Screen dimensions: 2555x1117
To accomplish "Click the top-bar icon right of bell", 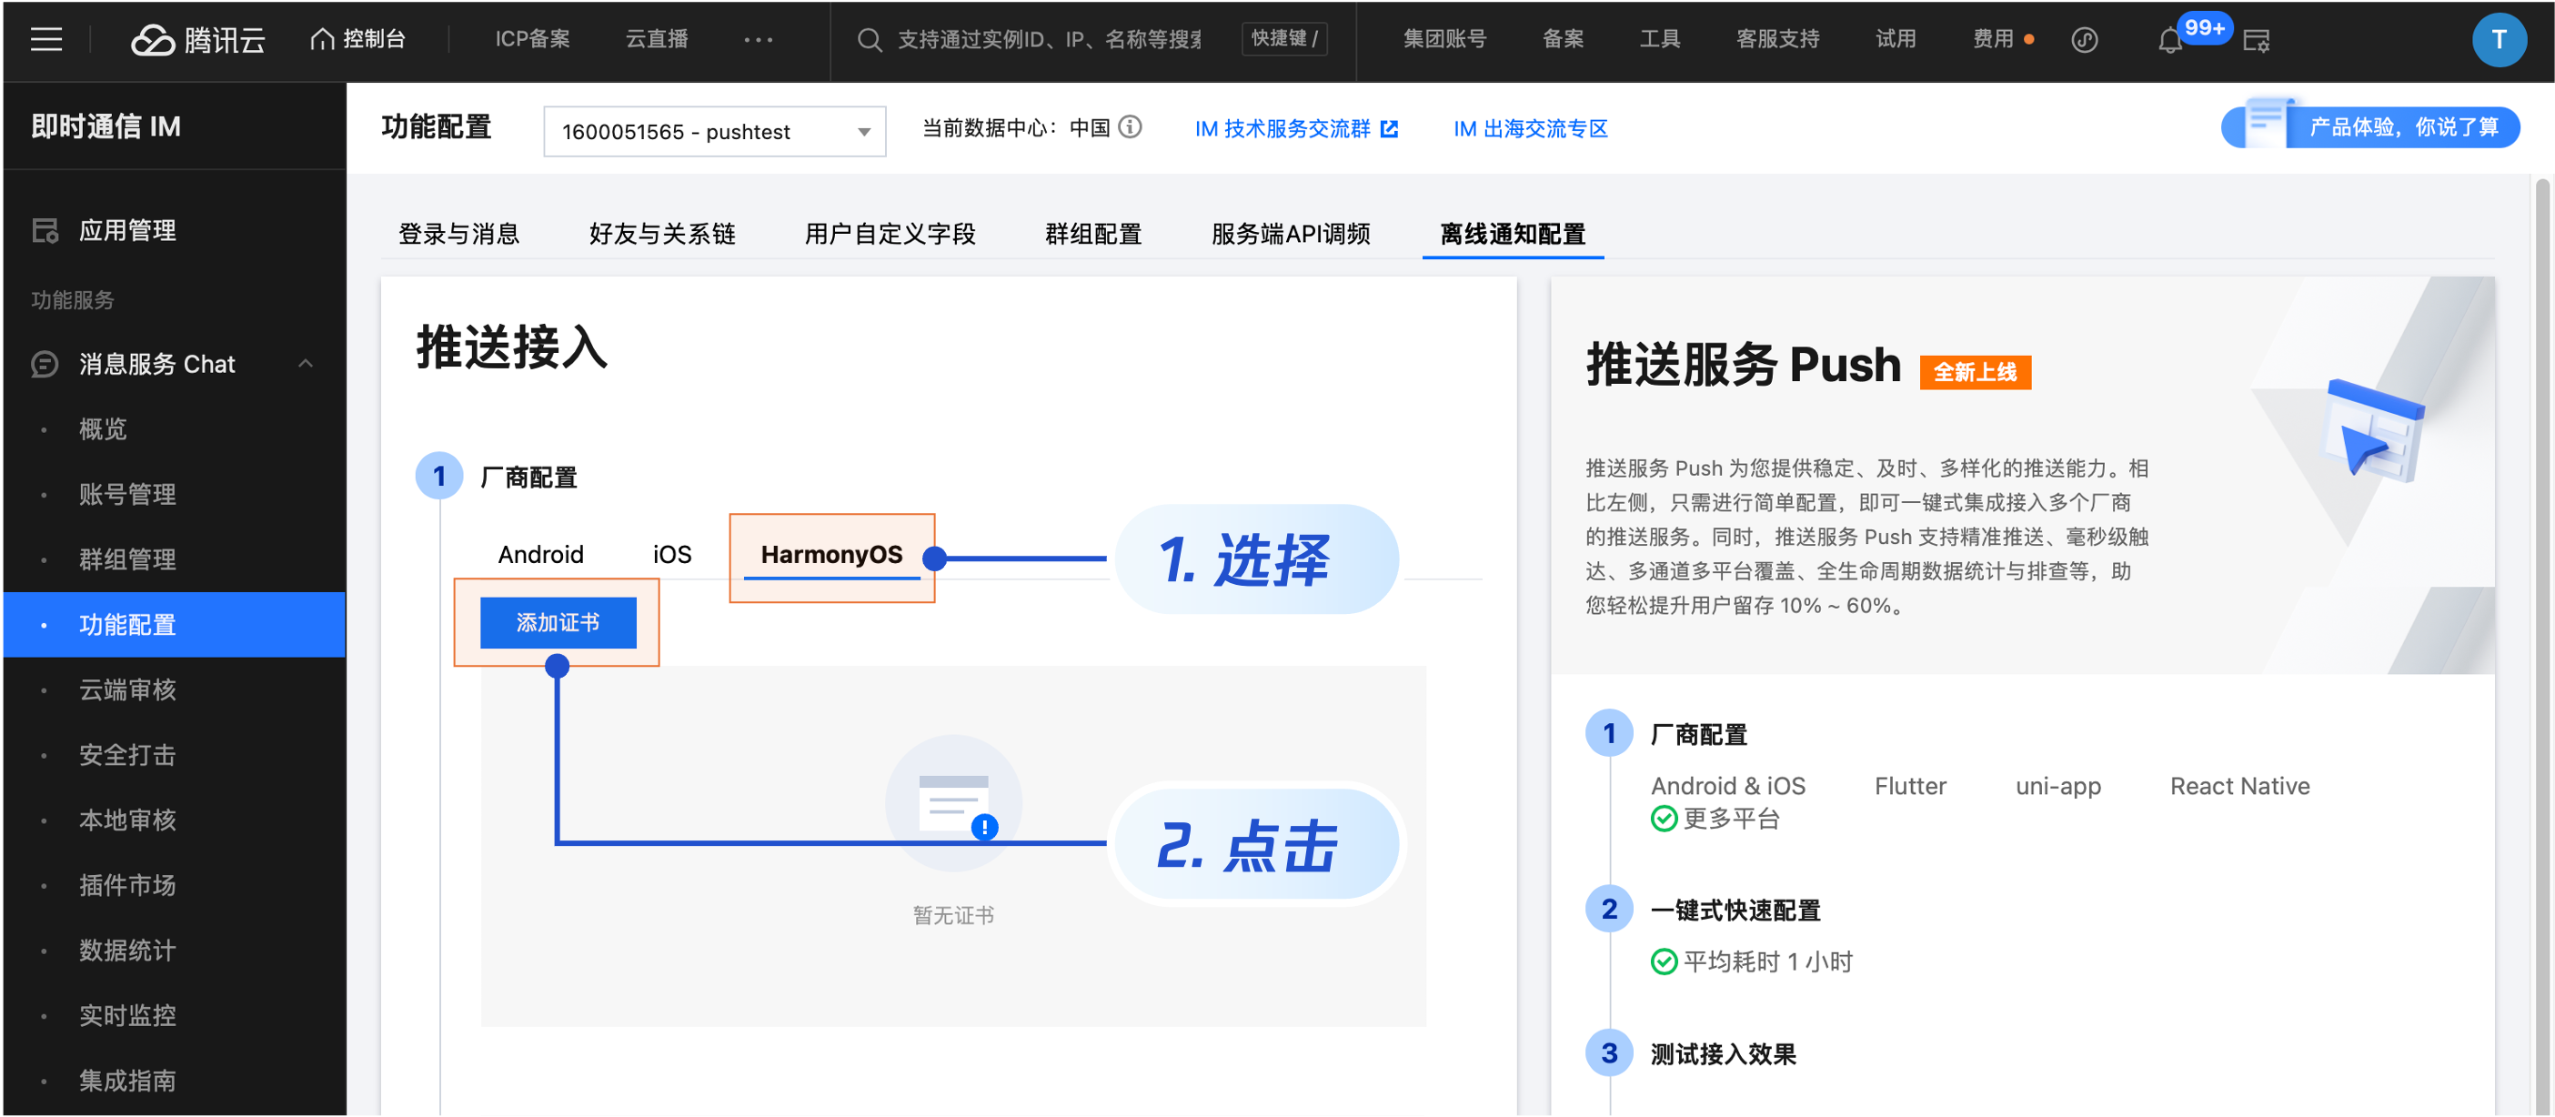I will point(2257,41).
